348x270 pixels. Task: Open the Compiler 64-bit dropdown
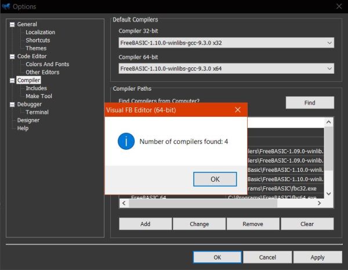(226, 69)
